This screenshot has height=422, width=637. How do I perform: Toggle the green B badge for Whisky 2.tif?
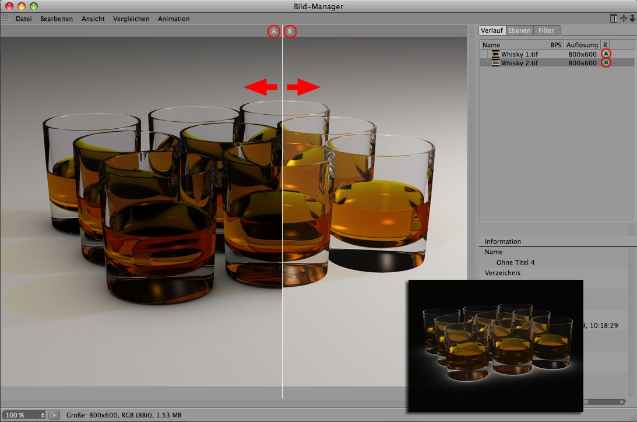(606, 62)
